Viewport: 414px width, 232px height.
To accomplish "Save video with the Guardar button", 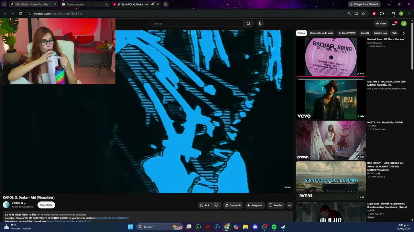I will click(x=276, y=205).
